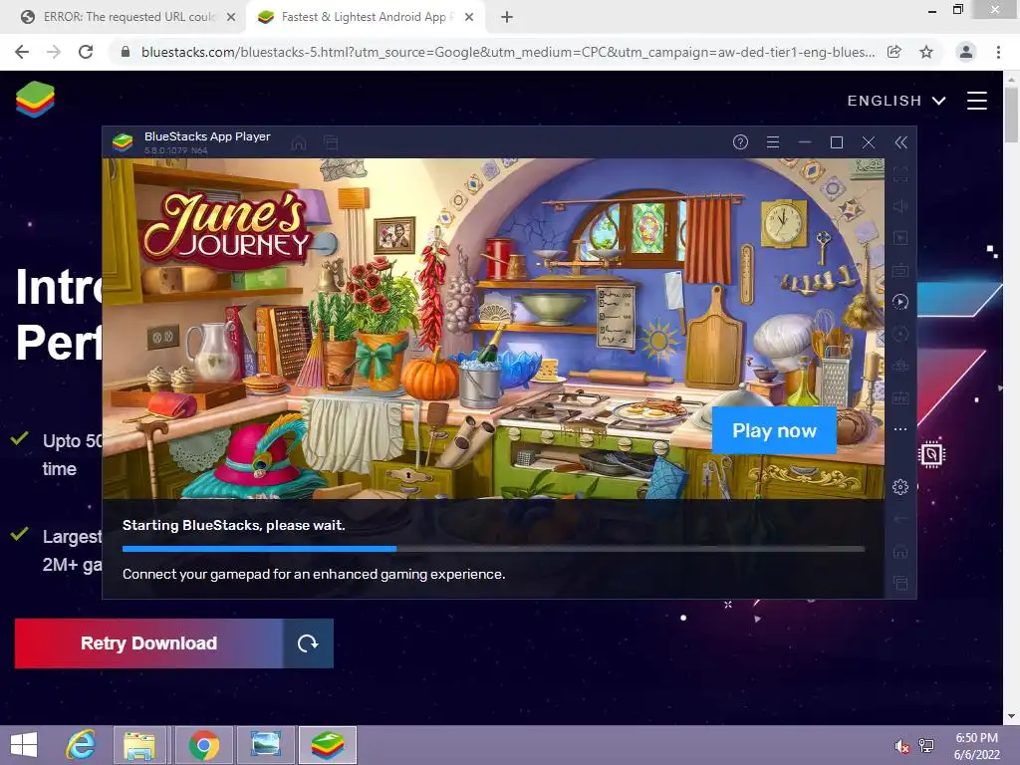Bookmark this page with star icon
The width and height of the screenshot is (1020, 765).
click(x=926, y=52)
